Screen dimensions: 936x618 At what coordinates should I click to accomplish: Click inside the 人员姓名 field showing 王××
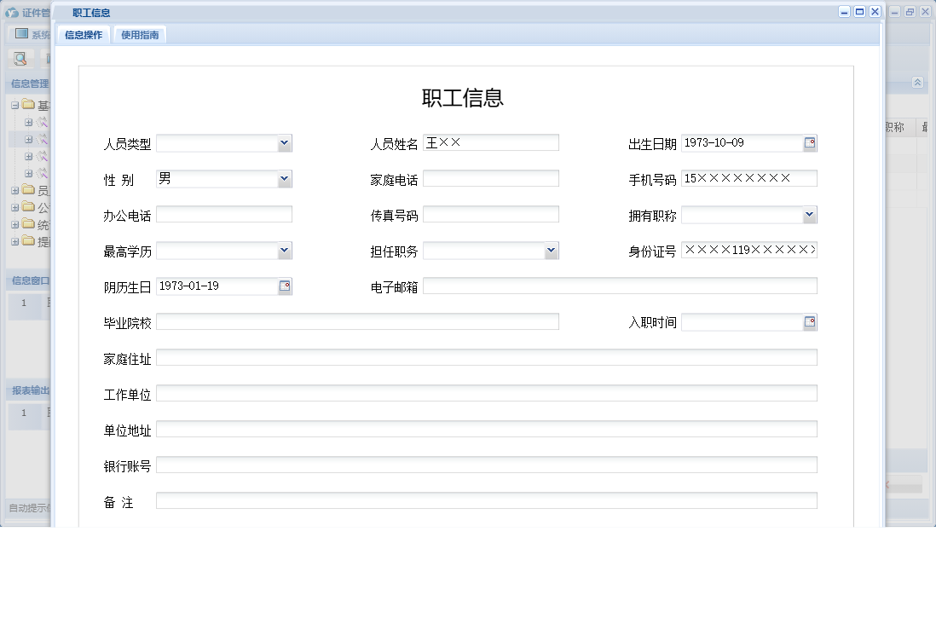[x=491, y=142]
